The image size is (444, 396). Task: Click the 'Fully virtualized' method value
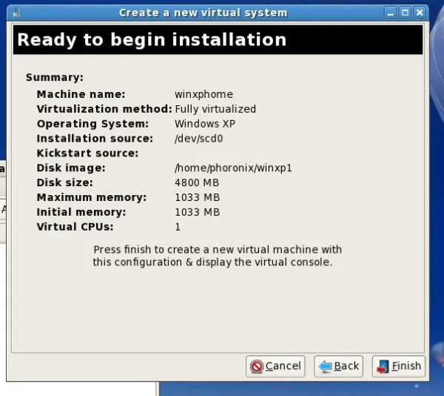tap(215, 109)
